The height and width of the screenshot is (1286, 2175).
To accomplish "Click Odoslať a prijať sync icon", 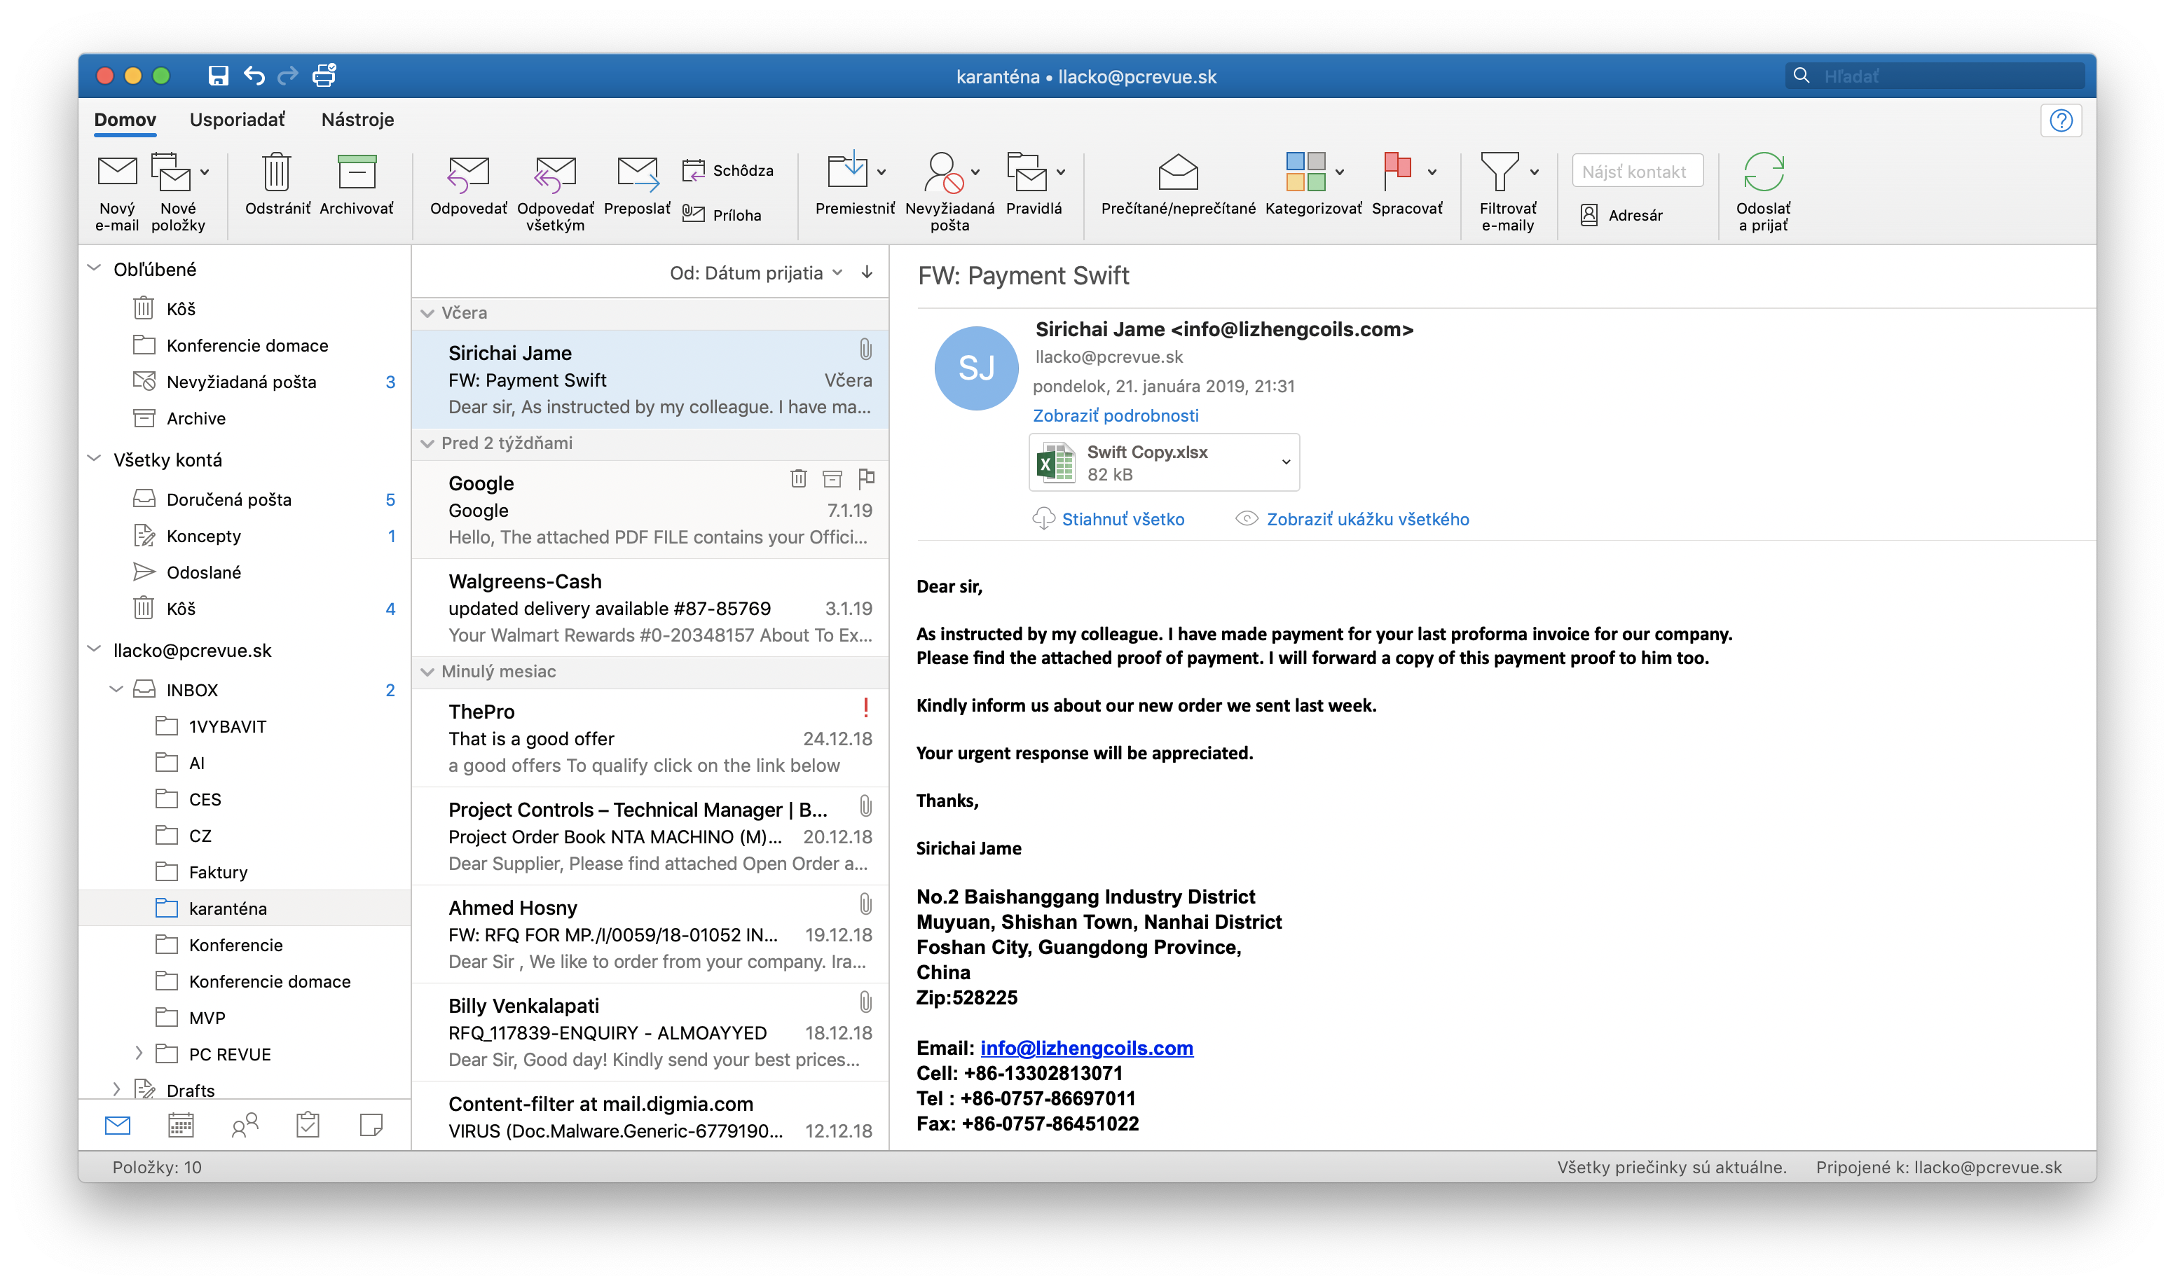I will pyautogui.click(x=1763, y=172).
